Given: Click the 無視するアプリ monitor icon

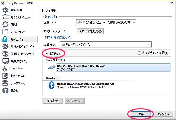Looking at the screenshot, I should coord(6,61).
